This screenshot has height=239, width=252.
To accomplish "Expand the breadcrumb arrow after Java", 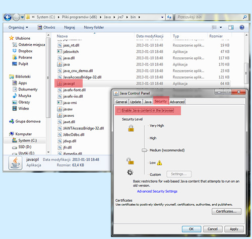I will [x=114, y=17].
